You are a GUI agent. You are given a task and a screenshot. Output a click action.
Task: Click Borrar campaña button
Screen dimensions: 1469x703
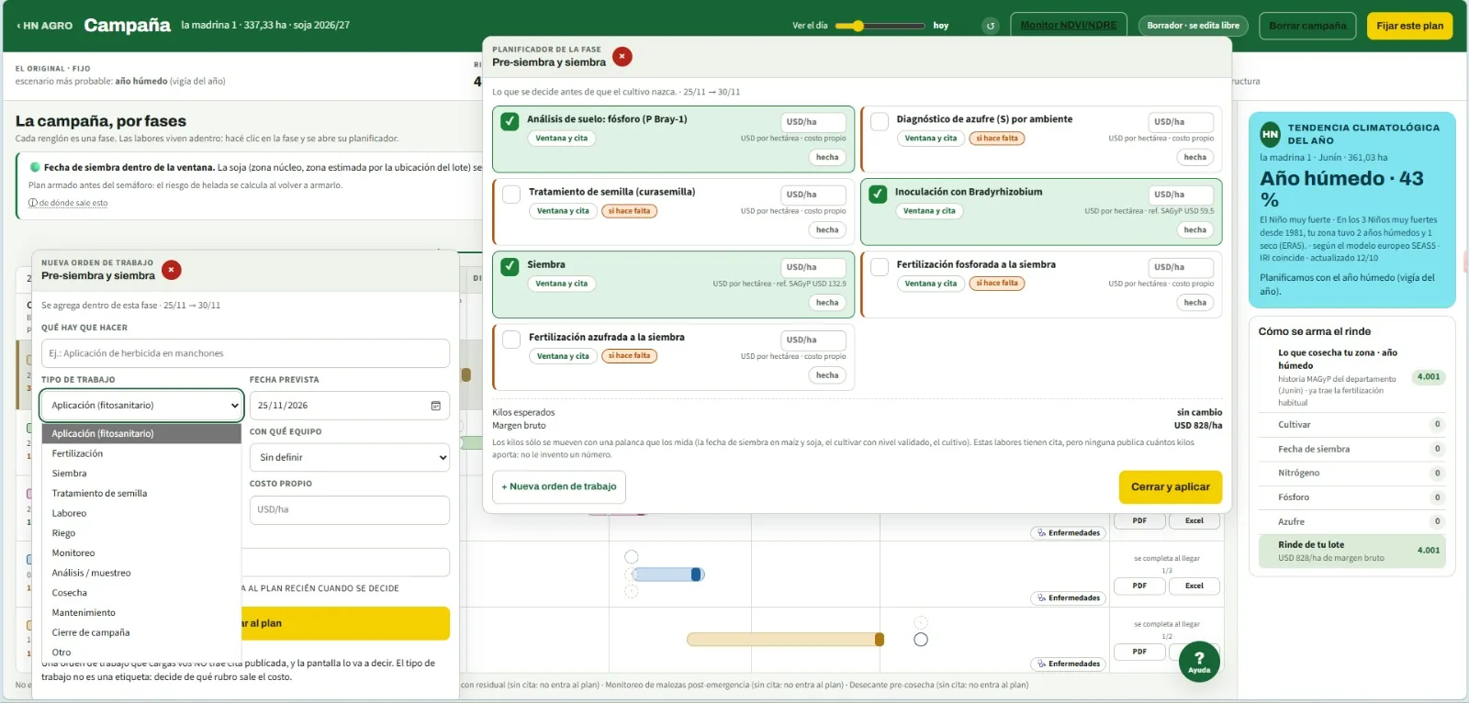coord(1307,26)
